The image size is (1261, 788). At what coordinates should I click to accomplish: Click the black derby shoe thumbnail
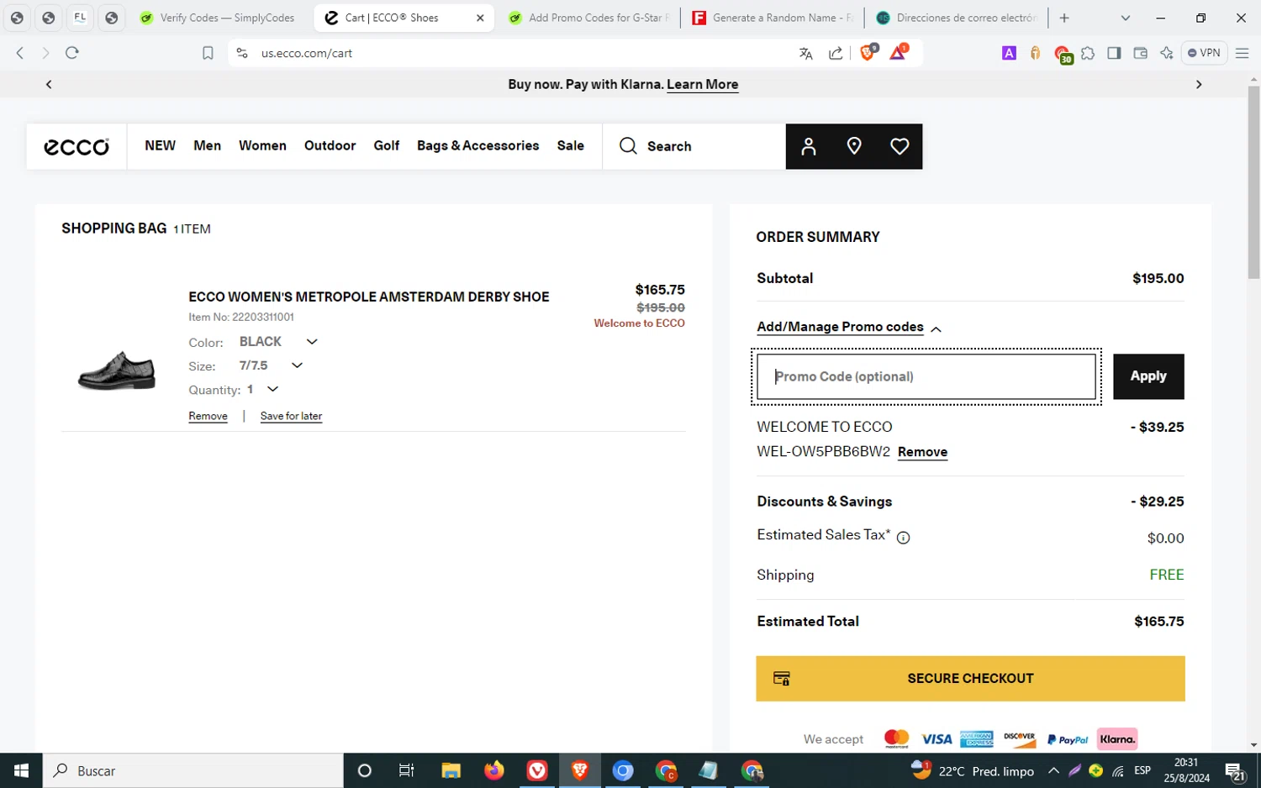point(117,370)
